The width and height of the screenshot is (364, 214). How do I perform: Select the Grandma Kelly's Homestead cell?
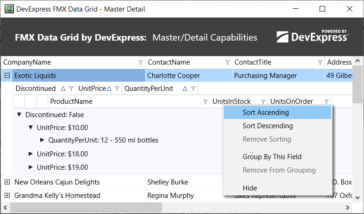pyautogui.click(x=79, y=196)
